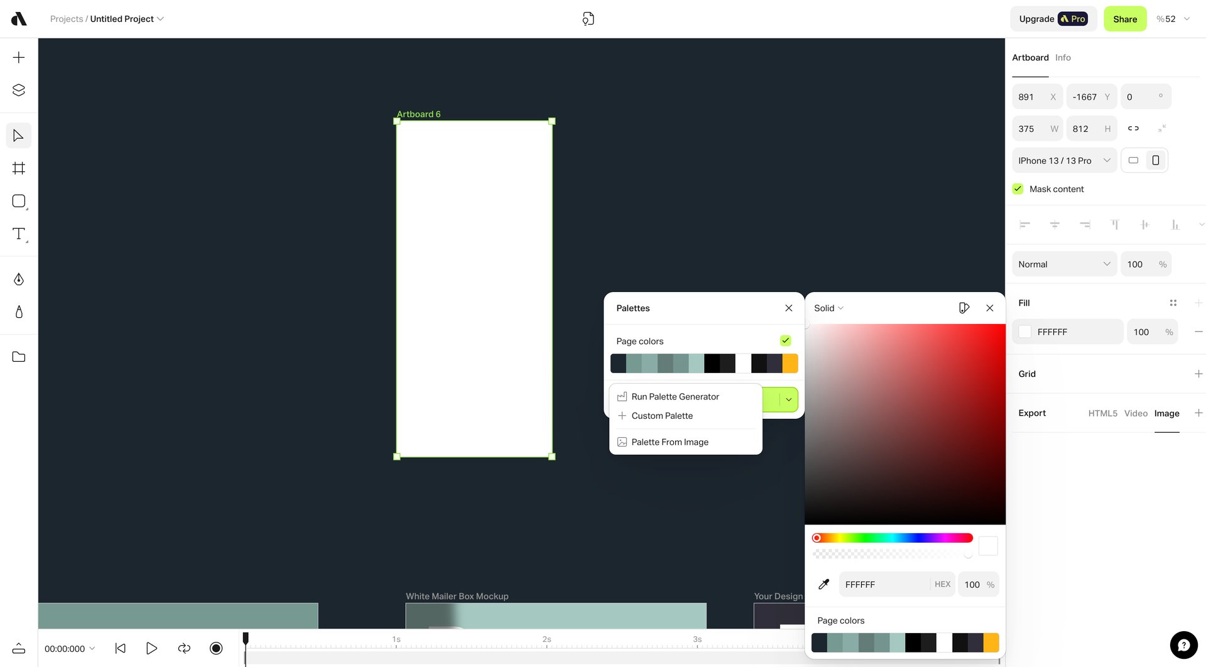The height and width of the screenshot is (667, 1206).
Task: Open the Assets folder panel
Action: point(19,356)
